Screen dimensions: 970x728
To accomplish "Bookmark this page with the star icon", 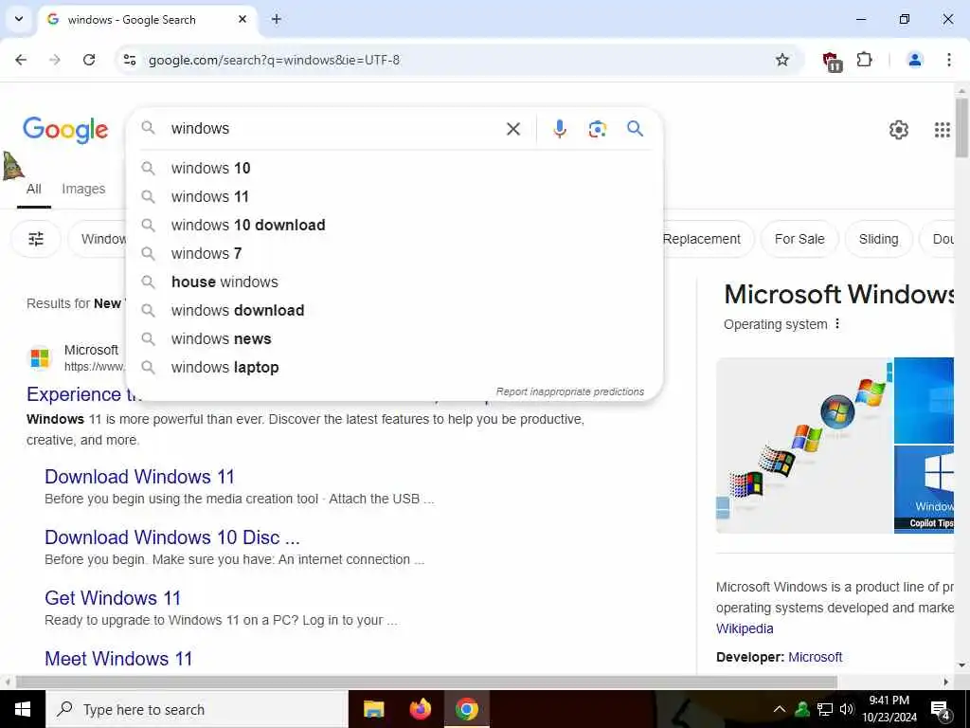I will [x=782, y=60].
